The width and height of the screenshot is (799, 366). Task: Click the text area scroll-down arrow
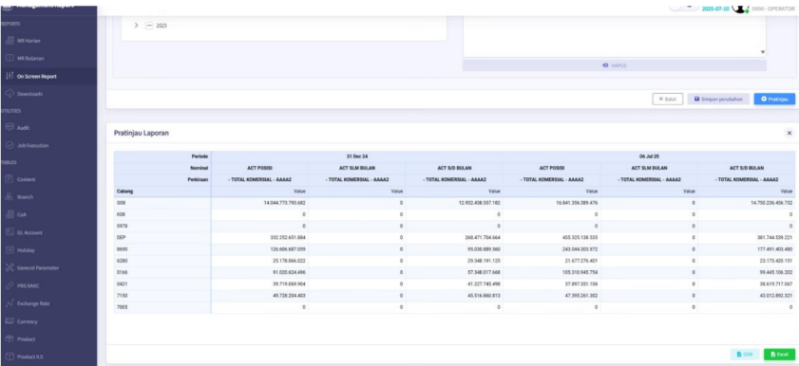pos(763,52)
